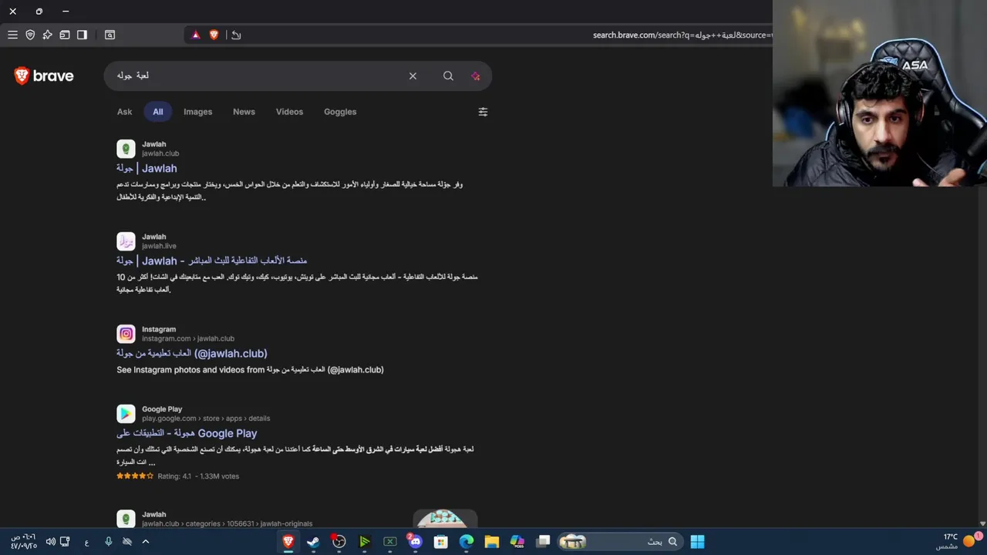The height and width of the screenshot is (555, 987).
Task: Click the jawlah.live pink favicon
Action: click(x=126, y=241)
